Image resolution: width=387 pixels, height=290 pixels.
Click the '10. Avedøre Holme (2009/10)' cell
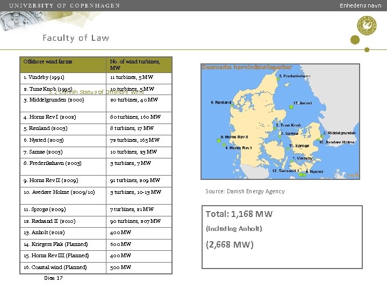click(x=63, y=196)
